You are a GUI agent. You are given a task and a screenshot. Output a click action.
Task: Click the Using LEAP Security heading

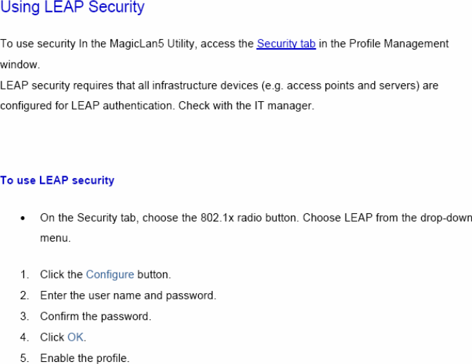72,9
